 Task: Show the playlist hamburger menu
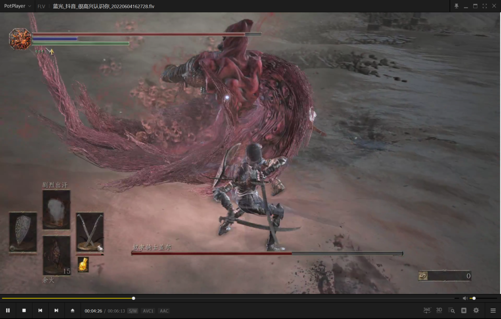[493, 310]
